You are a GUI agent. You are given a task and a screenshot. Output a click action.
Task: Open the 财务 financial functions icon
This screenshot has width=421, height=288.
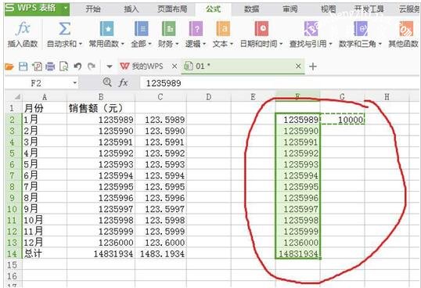click(x=168, y=28)
